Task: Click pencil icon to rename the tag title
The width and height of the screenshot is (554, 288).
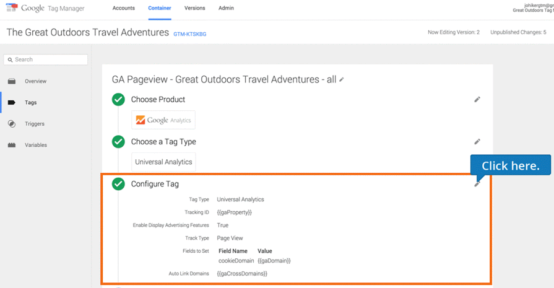Action: pos(341,80)
